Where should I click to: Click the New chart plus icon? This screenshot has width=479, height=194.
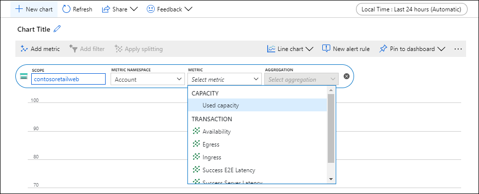click(19, 9)
